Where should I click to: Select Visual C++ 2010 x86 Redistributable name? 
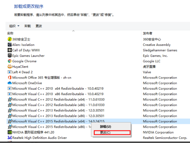pyautogui.click(x=58, y=94)
